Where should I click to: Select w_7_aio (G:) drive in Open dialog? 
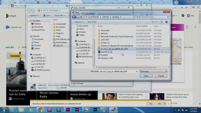tap(84, 54)
